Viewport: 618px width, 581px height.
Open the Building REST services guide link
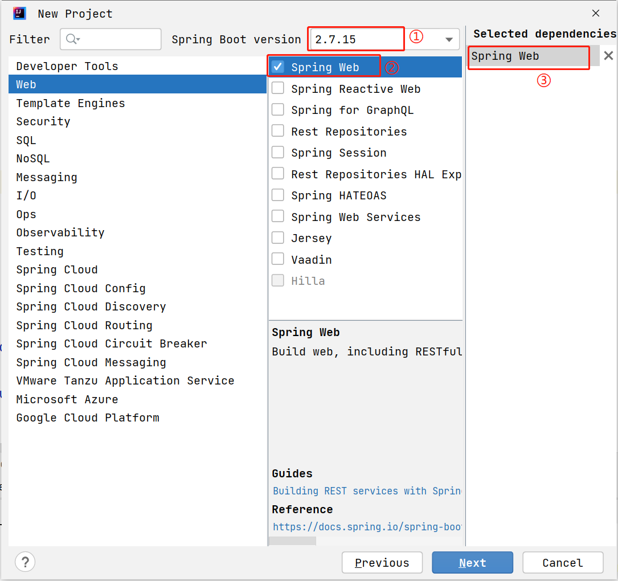(x=367, y=491)
